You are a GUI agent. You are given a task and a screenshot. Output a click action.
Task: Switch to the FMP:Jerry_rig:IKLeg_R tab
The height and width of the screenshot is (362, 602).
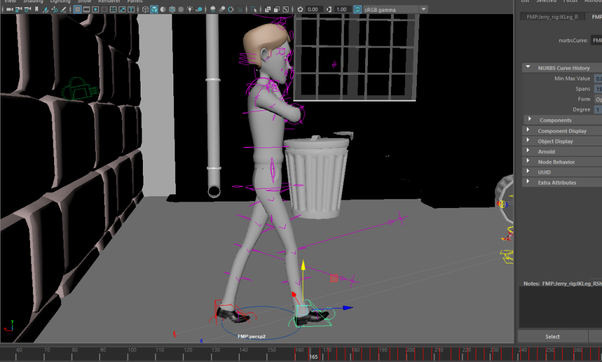point(553,16)
